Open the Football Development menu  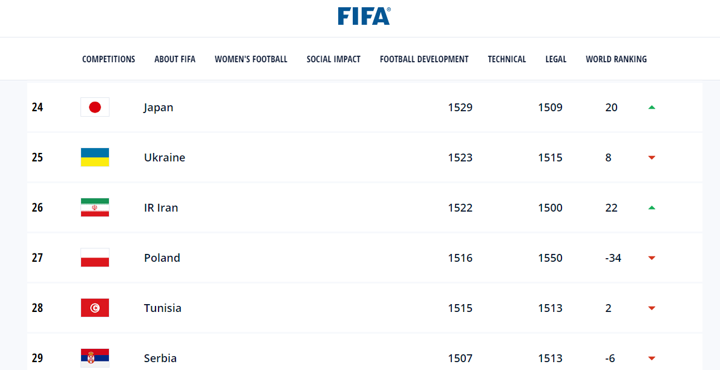pos(424,59)
